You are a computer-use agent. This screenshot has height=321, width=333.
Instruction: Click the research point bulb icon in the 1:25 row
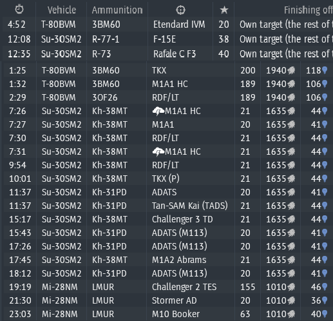(325, 70)
